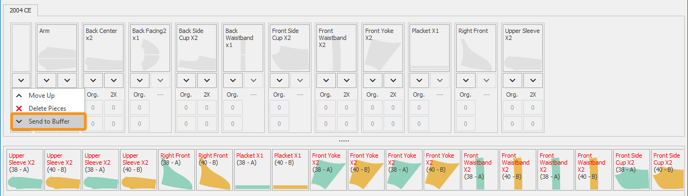Select orange Right Front (40 - B) buffer piece
The image size is (688, 196).
[214, 169]
